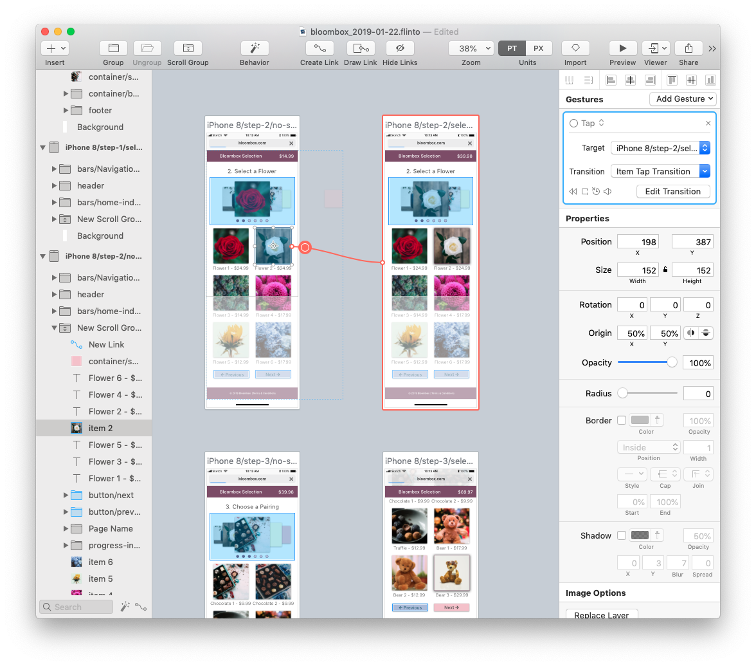Expand the footer folder

(x=66, y=111)
